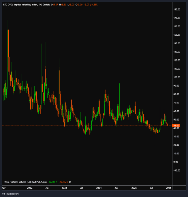
Task: Click the Apr label on time axis
Action: (3, 188)
